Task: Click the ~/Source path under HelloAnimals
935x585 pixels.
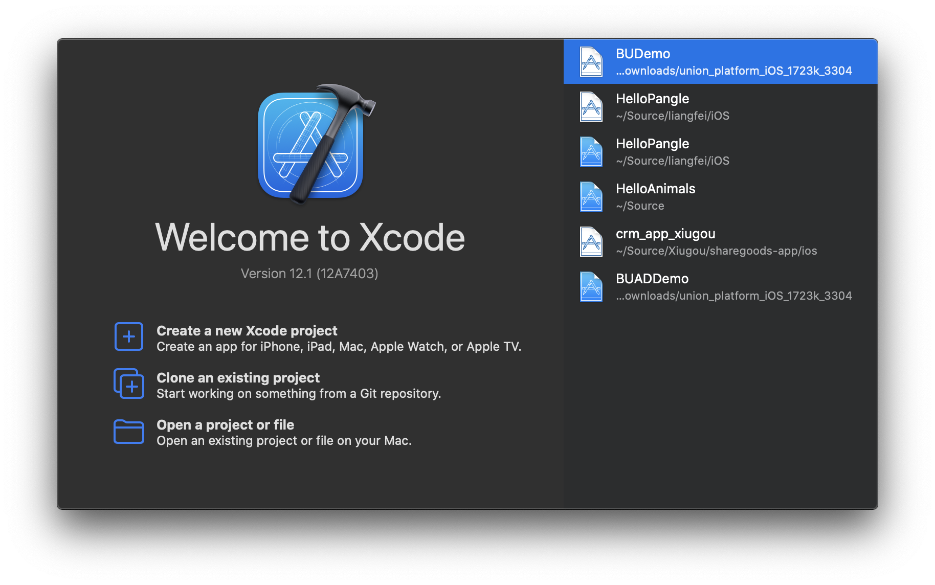Action: coord(640,206)
